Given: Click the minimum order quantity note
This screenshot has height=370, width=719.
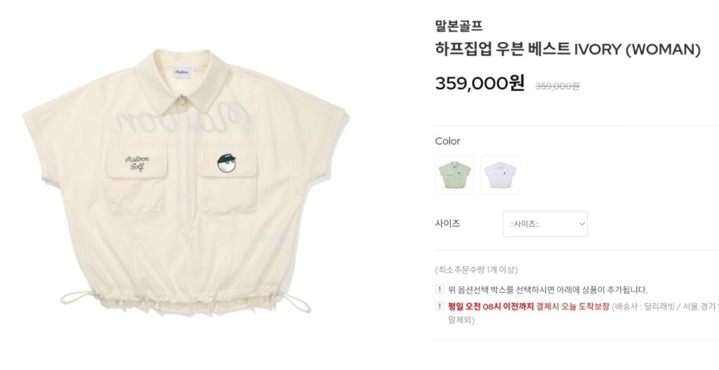Looking at the screenshot, I should coord(477,270).
